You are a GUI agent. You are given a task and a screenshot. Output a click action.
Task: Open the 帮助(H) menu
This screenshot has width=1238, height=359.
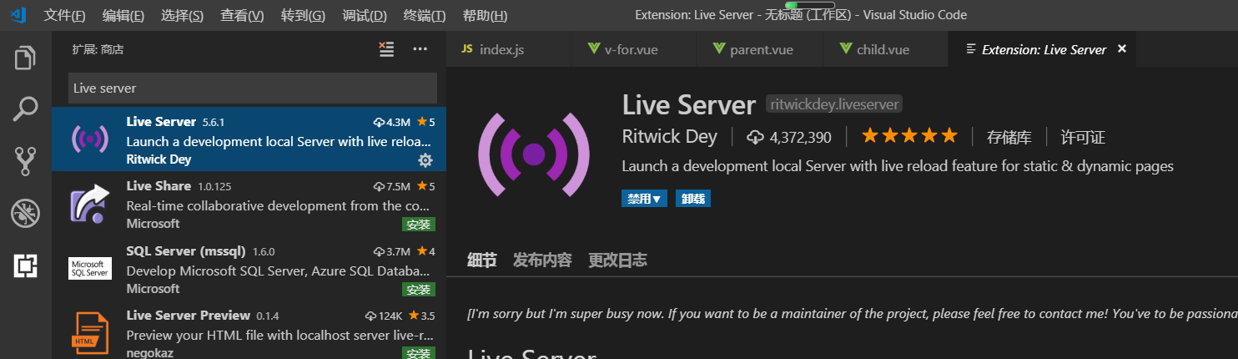point(485,15)
